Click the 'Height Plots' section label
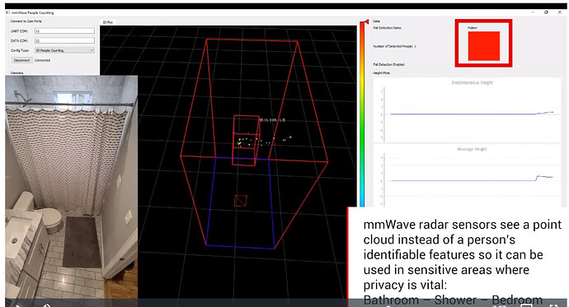 tap(381, 73)
